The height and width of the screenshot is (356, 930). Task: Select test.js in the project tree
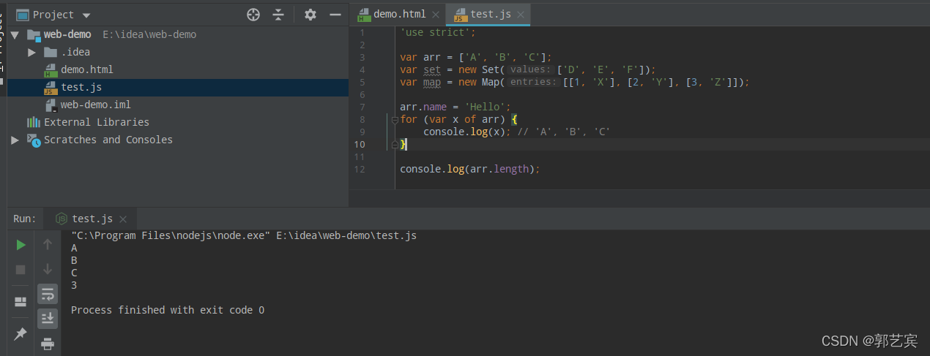click(81, 87)
